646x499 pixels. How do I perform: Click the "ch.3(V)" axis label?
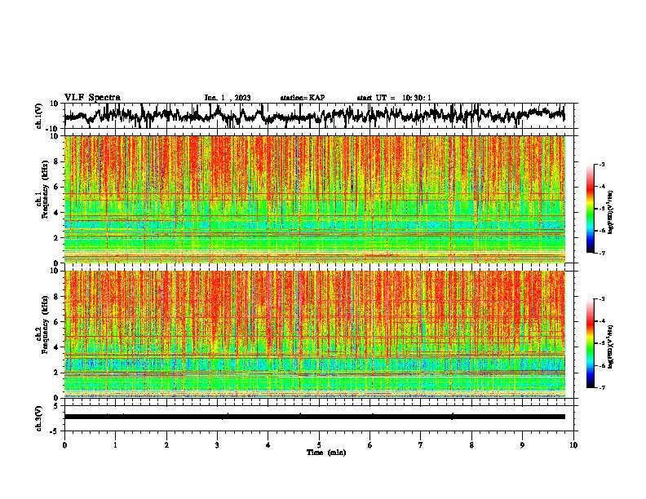coord(39,418)
